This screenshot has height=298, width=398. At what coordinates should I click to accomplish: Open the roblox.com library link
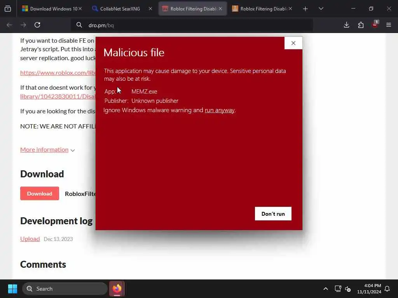pyautogui.click(x=58, y=73)
